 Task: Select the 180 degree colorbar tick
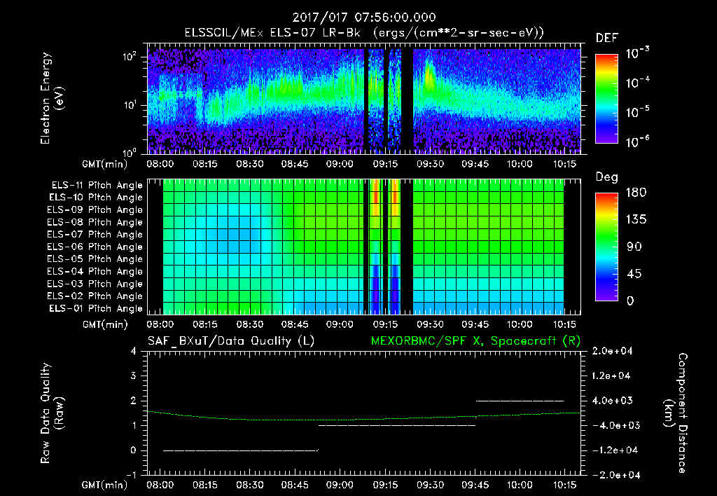point(636,192)
